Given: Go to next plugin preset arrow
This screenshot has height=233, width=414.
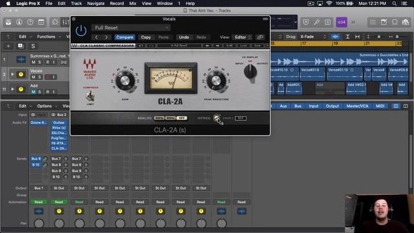Looking at the screenshot, I should coord(106,38).
